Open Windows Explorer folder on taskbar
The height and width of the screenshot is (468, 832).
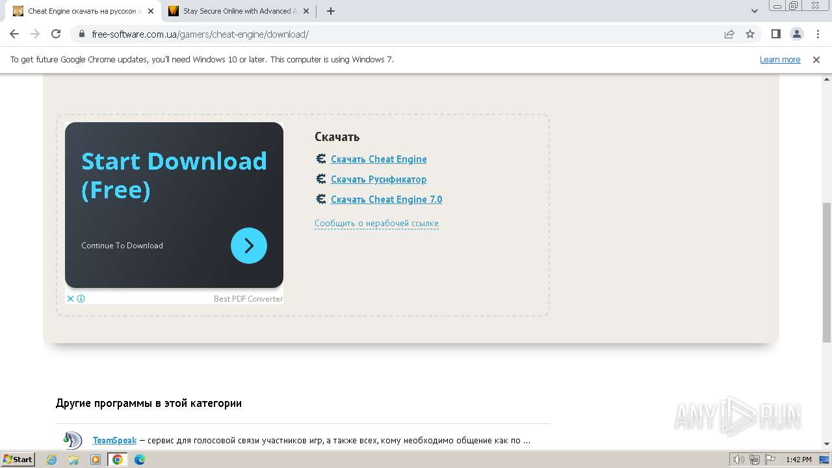coord(73,460)
